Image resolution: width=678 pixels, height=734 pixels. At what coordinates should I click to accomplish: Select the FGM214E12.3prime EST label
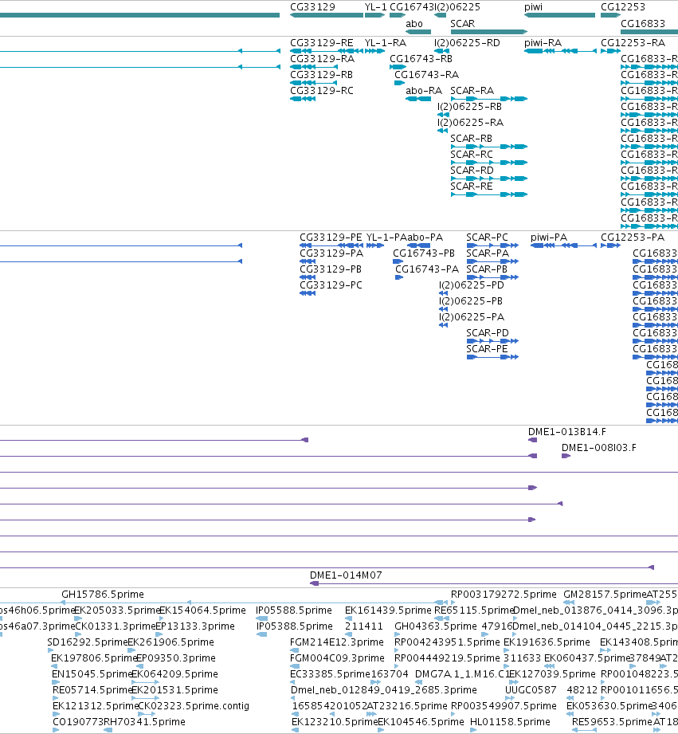pyautogui.click(x=337, y=642)
